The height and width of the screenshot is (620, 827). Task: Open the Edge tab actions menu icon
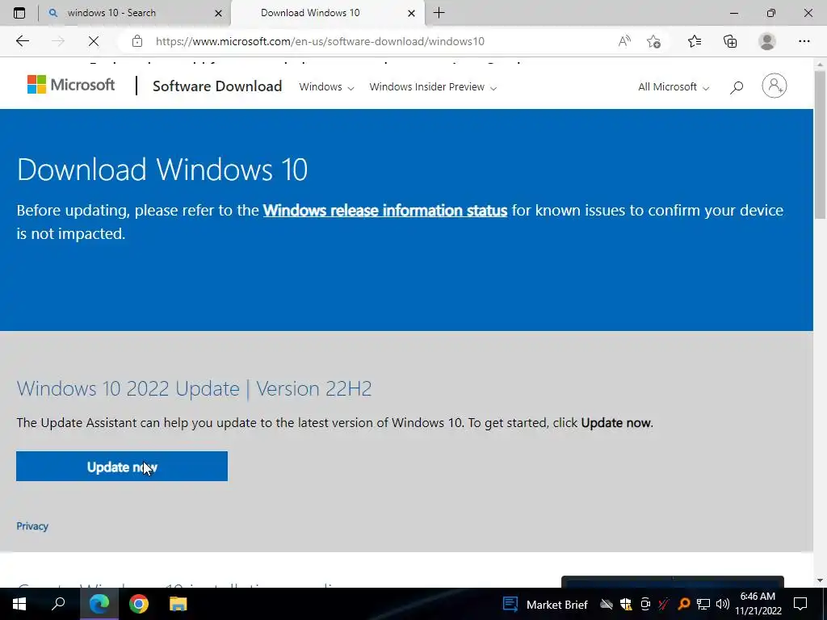click(19, 13)
